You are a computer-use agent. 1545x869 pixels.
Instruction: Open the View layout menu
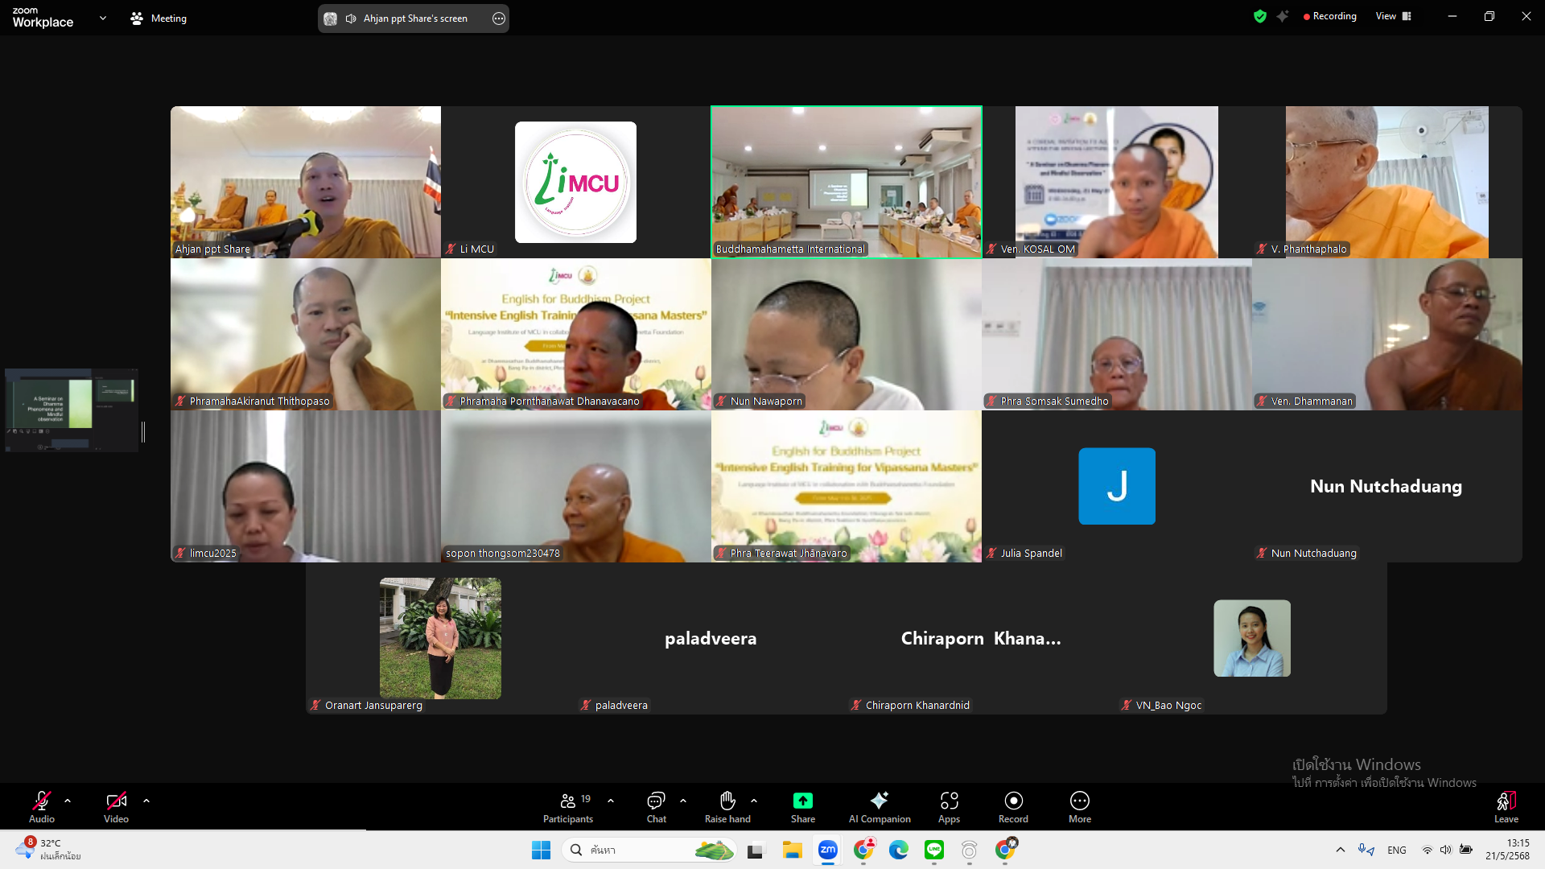(1393, 16)
